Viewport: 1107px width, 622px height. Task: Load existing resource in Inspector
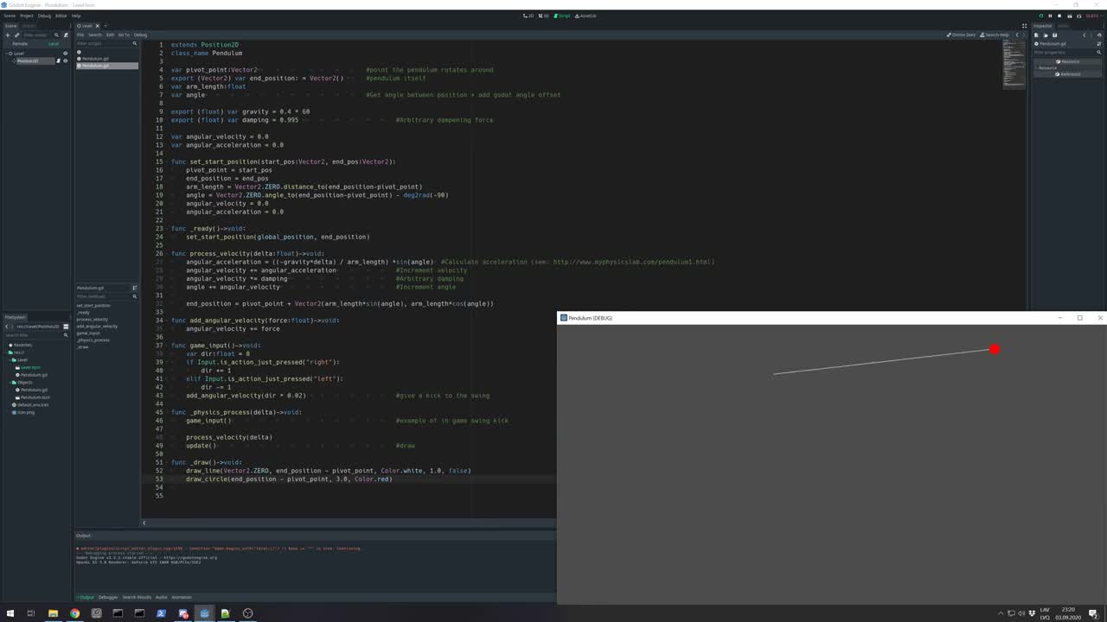click(1046, 35)
